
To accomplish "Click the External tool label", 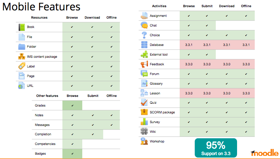I will pyautogui.click(x=159, y=55).
